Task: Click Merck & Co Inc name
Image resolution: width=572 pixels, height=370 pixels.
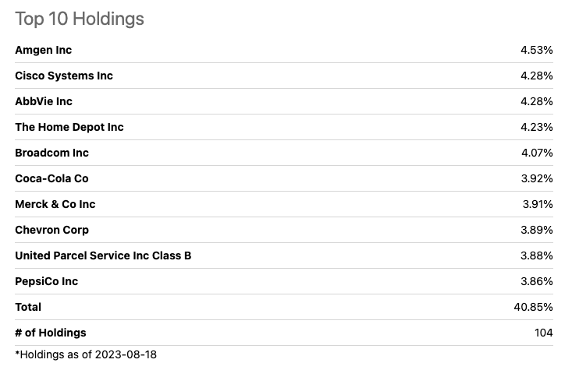Action: tap(55, 204)
